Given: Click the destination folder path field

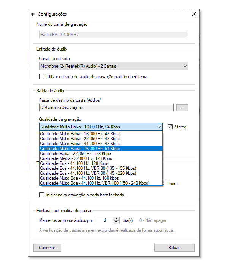Looking at the screenshot, I should [x=106, y=108].
